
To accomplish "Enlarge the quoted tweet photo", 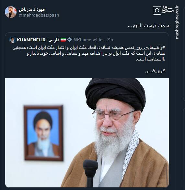I will 87,133.
